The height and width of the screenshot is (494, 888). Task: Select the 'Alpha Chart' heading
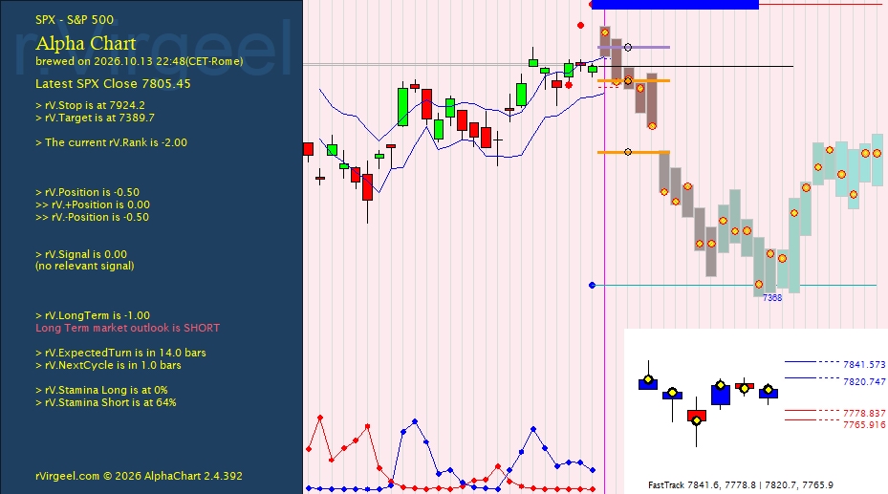point(85,44)
